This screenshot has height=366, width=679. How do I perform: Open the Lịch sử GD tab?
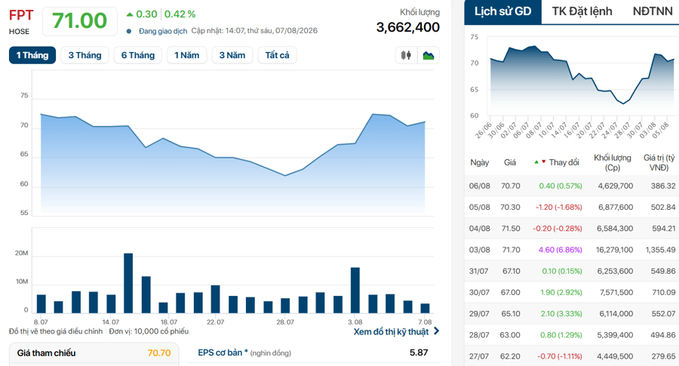(x=502, y=11)
